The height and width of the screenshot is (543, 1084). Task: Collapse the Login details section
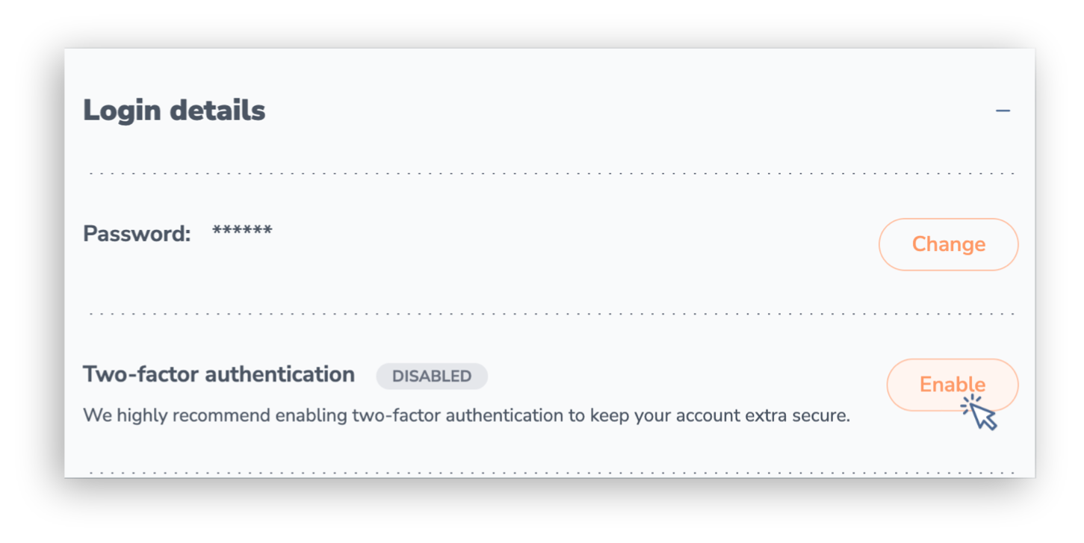point(1003,111)
